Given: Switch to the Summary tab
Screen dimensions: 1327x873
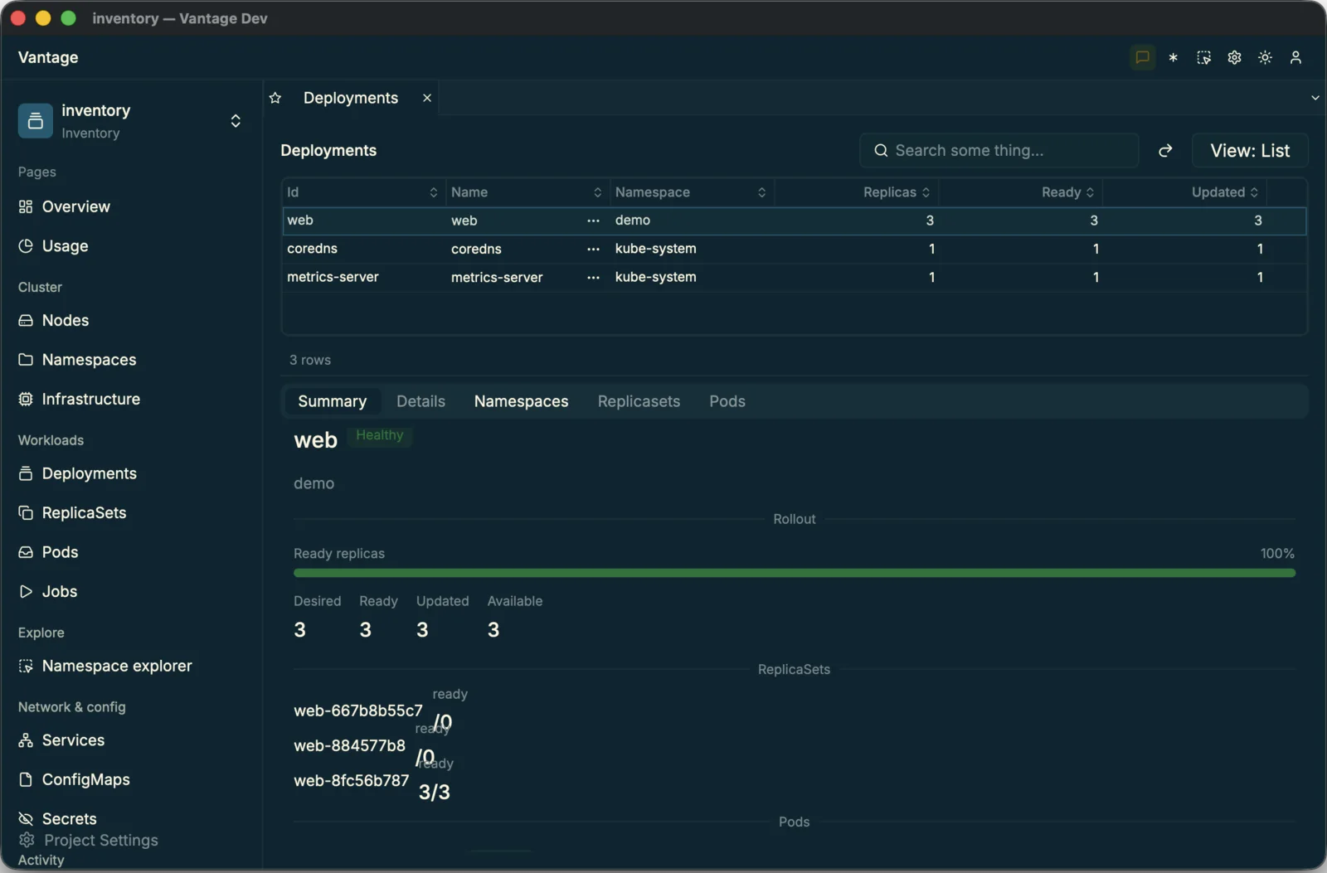Looking at the screenshot, I should click(x=332, y=401).
